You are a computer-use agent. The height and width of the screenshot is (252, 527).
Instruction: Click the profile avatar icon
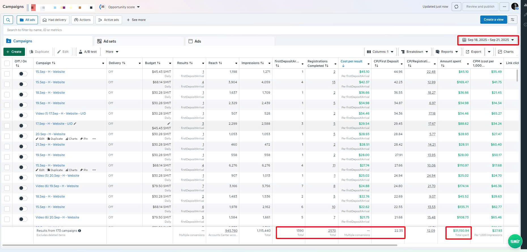[515, 6]
